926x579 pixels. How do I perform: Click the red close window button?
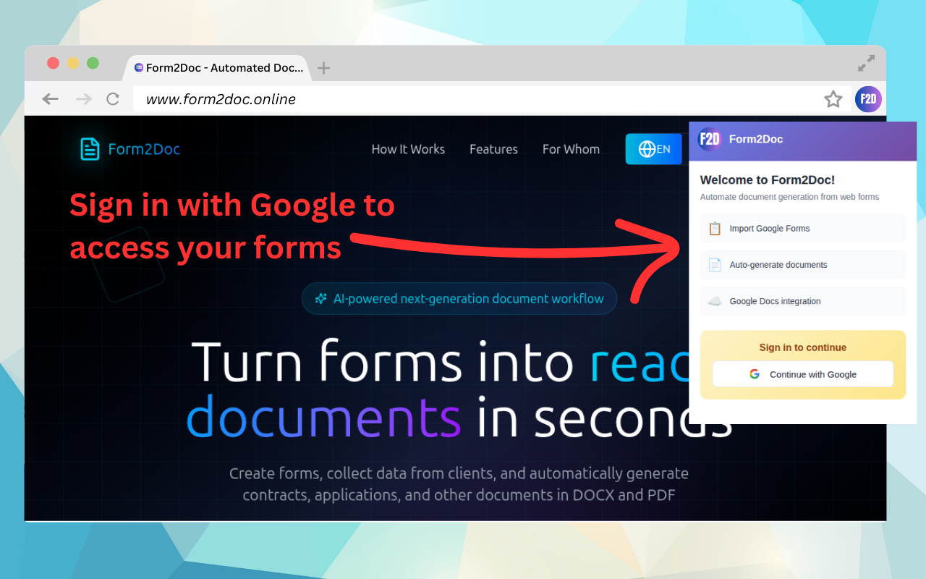[53, 63]
